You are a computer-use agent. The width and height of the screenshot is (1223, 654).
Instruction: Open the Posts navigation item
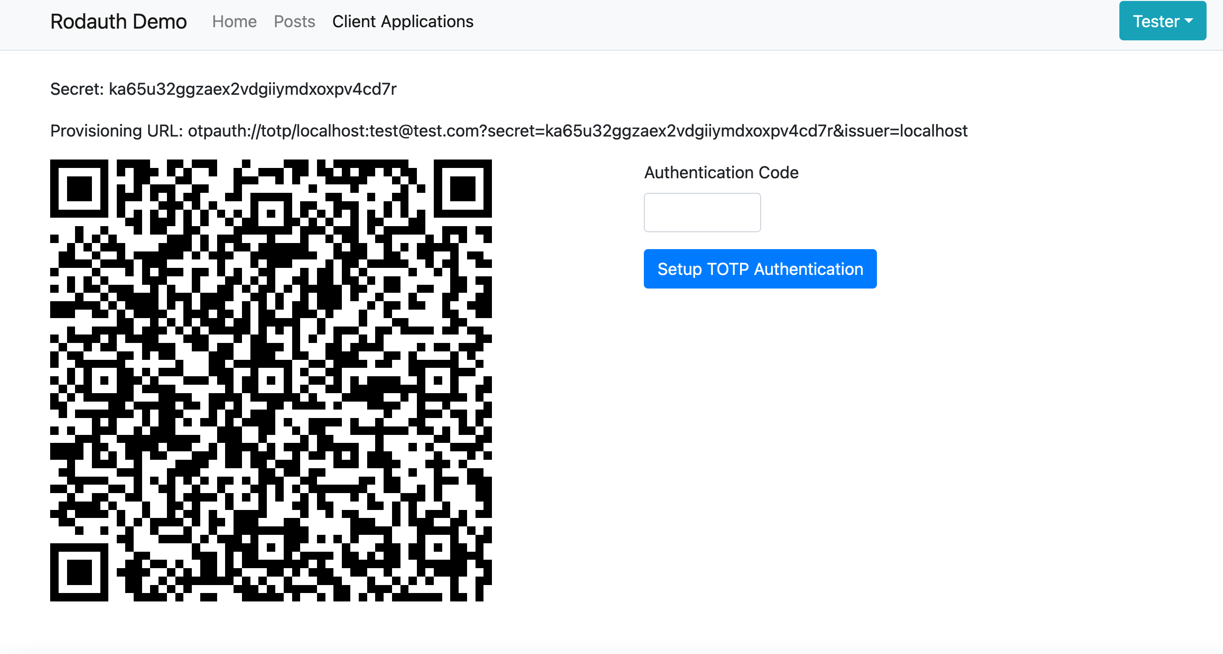click(294, 22)
